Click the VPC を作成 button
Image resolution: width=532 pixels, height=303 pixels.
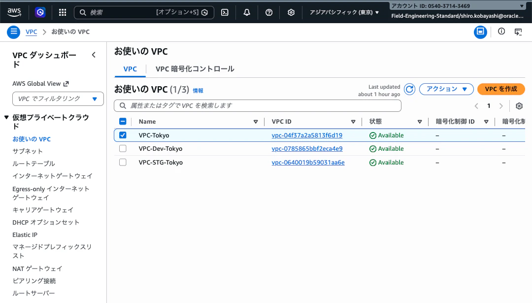pyautogui.click(x=501, y=89)
